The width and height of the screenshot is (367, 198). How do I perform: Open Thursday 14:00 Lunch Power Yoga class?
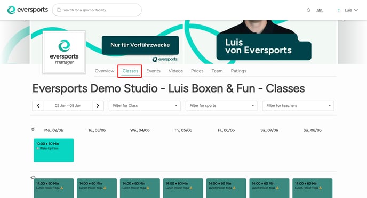pyautogui.click(x=183, y=188)
